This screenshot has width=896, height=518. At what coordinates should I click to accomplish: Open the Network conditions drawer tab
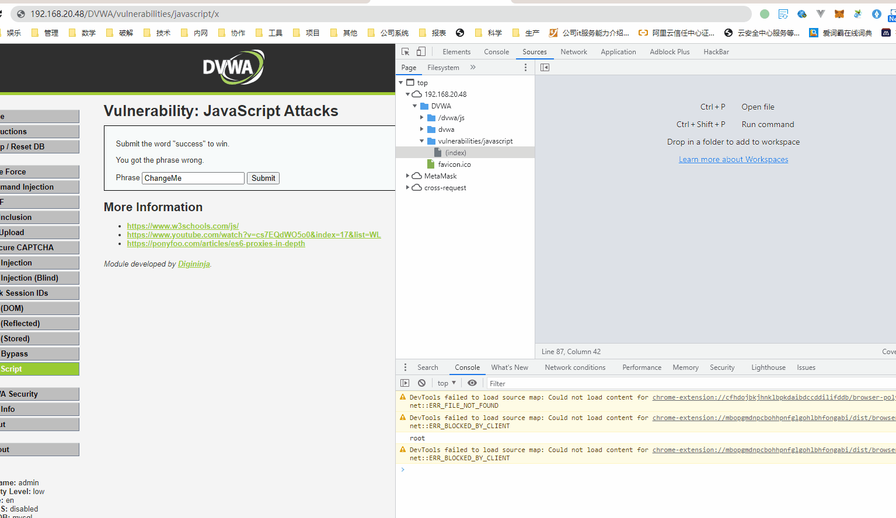[575, 367]
